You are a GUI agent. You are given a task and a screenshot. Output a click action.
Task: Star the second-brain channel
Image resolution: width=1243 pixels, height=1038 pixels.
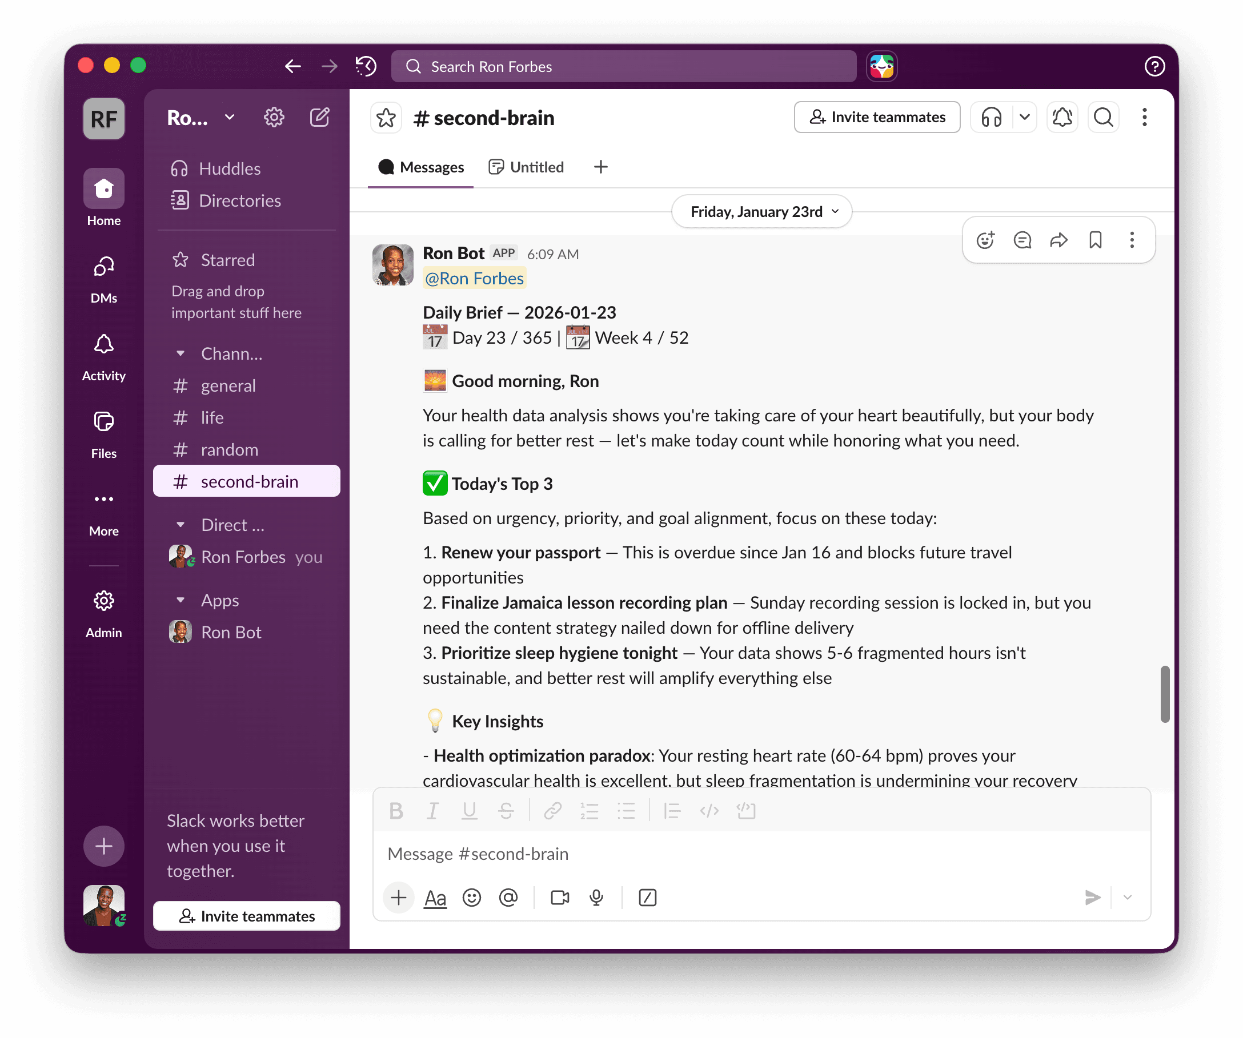point(386,118)
